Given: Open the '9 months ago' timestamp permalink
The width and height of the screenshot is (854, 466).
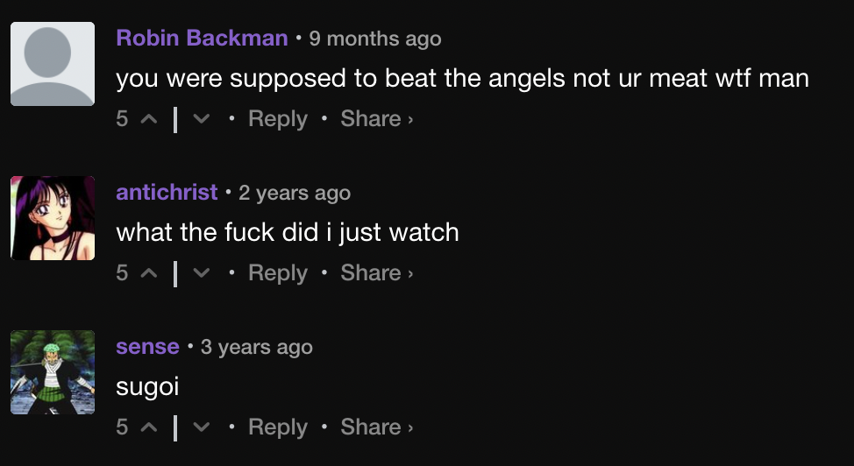Looking at the screenshot, I should click(x=375, y=39).
